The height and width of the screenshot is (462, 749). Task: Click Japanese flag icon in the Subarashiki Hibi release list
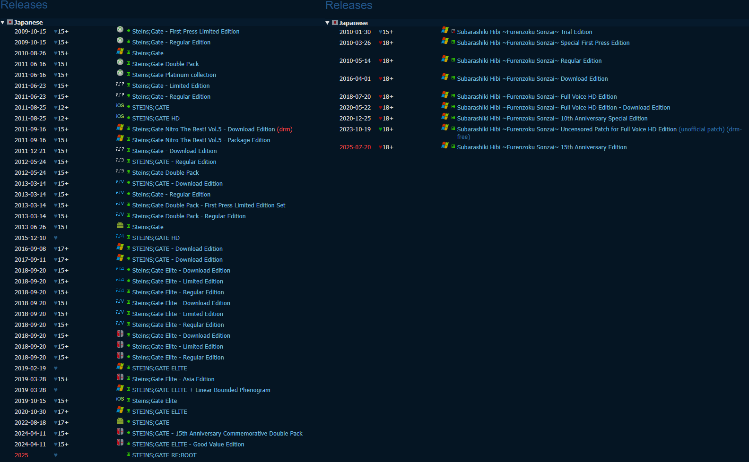coord(335,23)
